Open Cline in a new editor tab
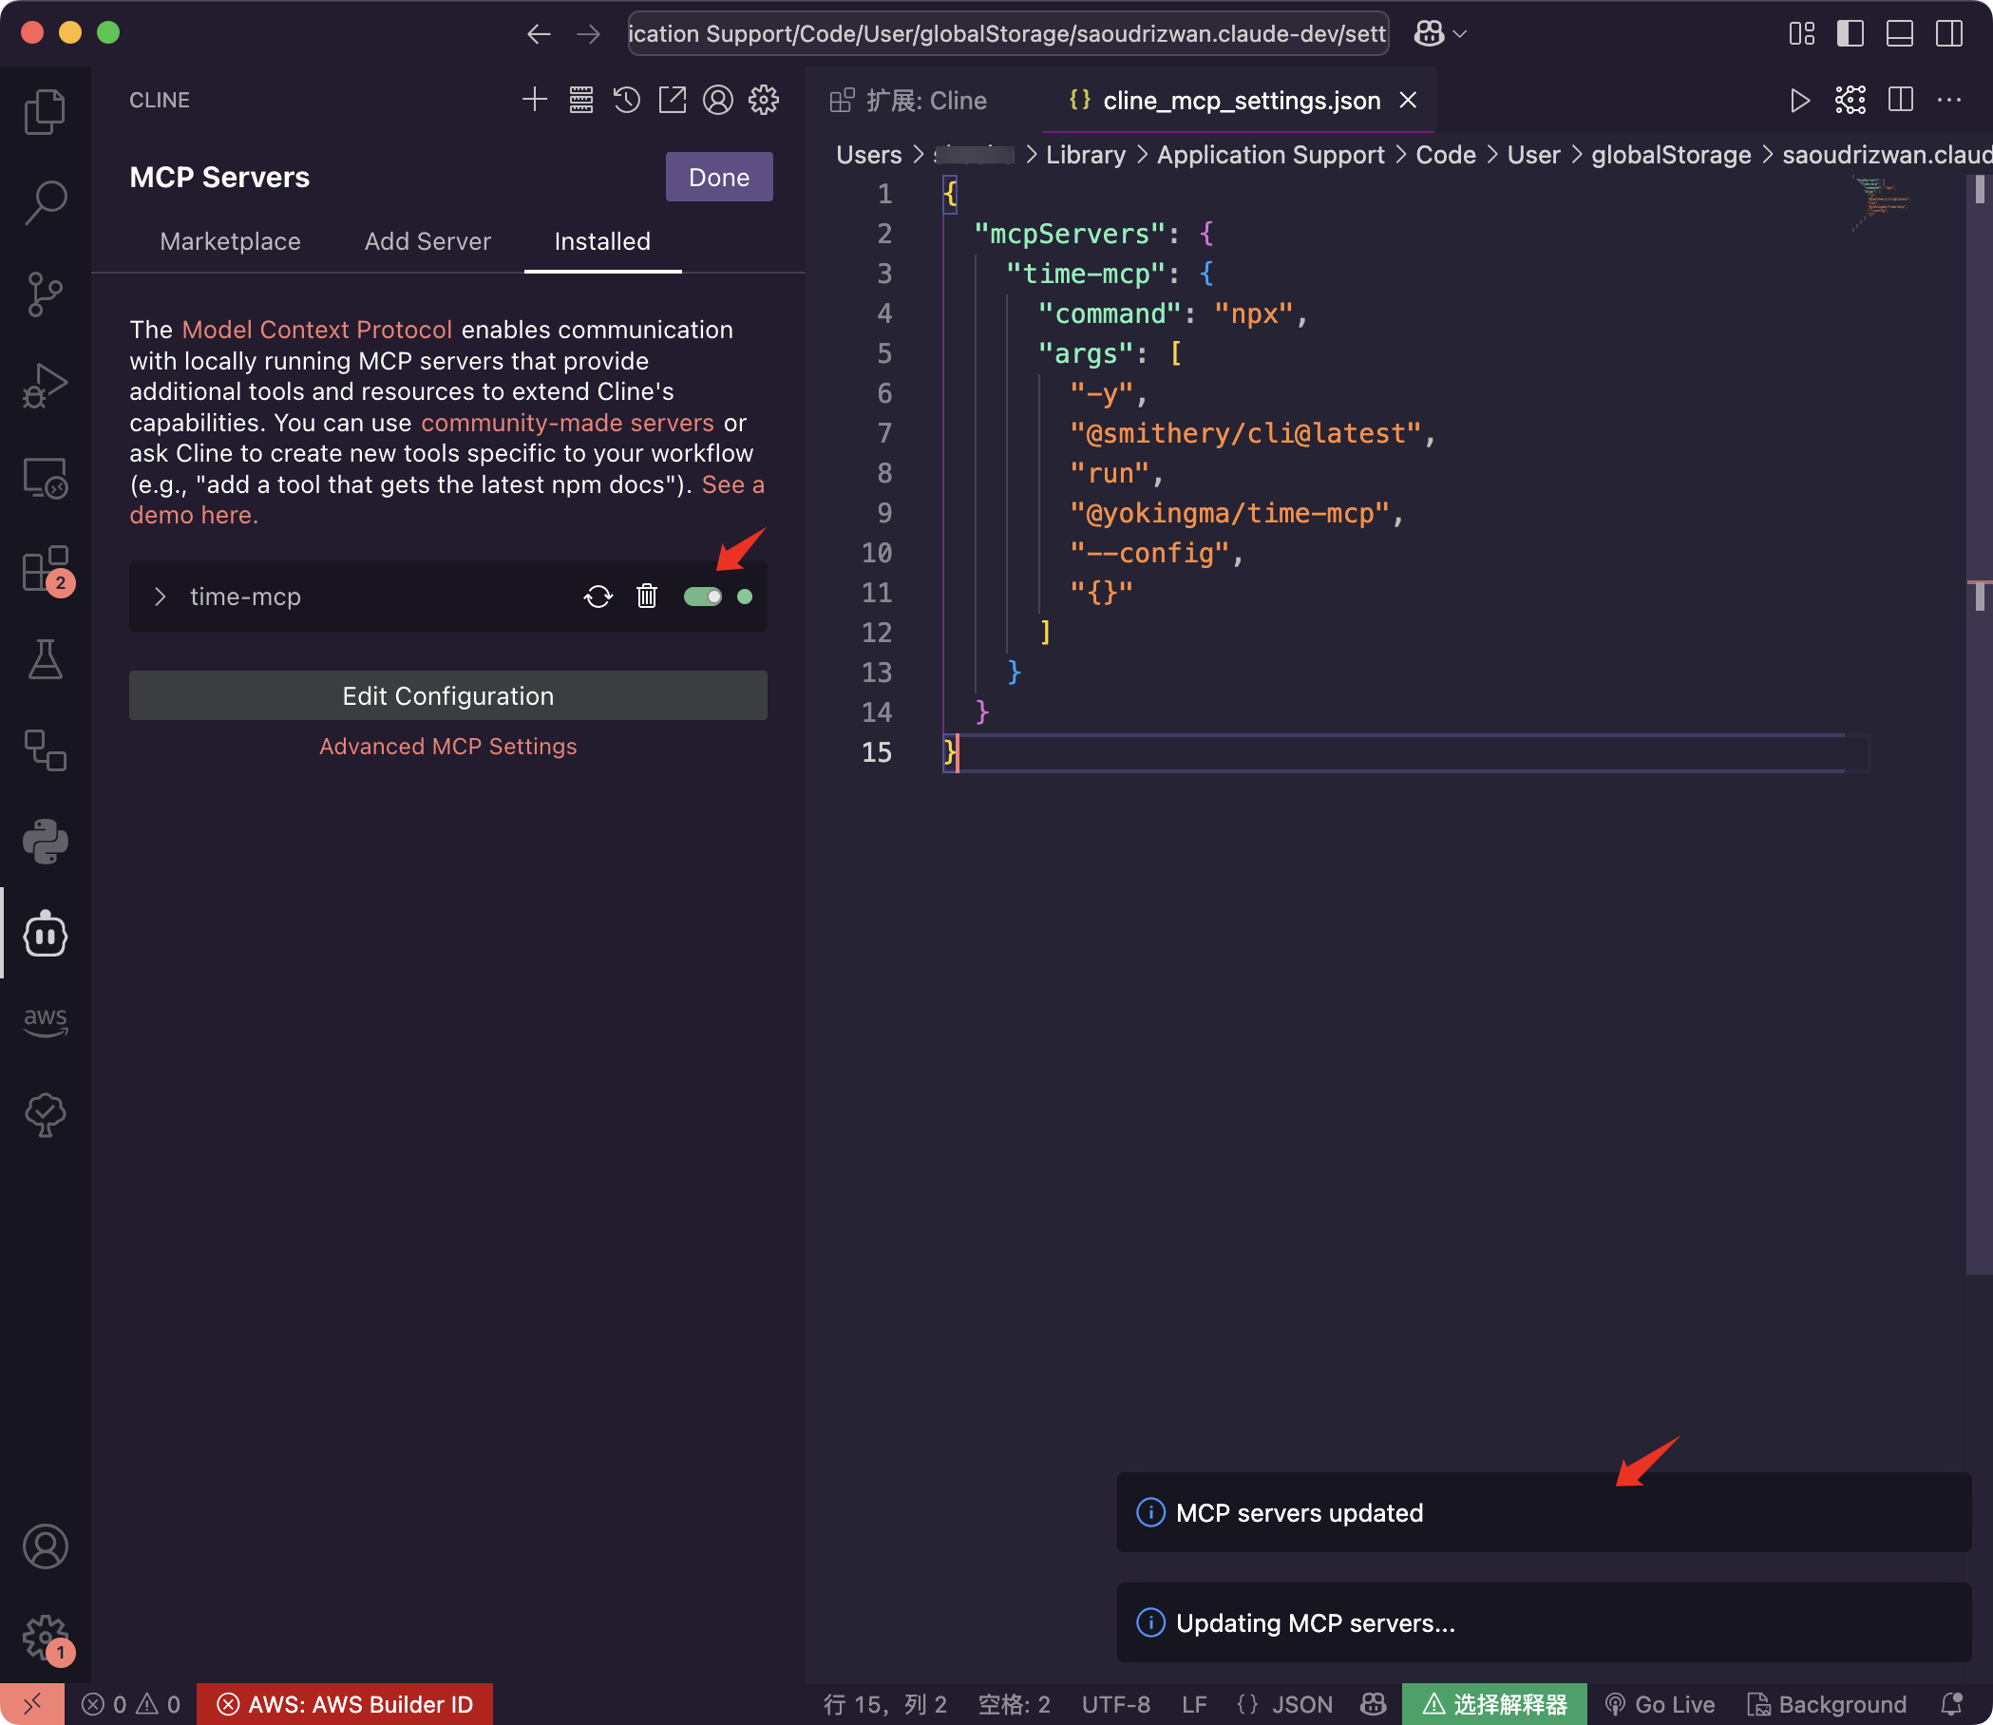This screenshot has width=1993, height=1725. click(x=672, y=100)
